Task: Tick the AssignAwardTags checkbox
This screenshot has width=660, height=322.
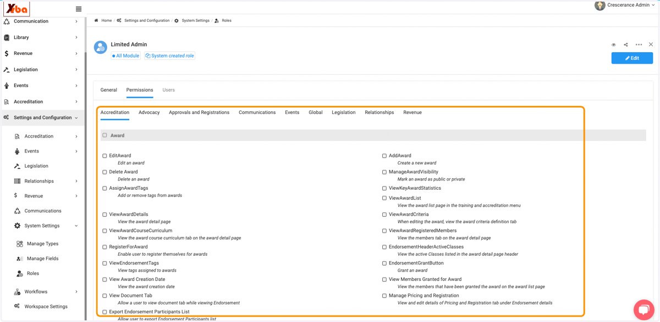Action: pos(105,188)
